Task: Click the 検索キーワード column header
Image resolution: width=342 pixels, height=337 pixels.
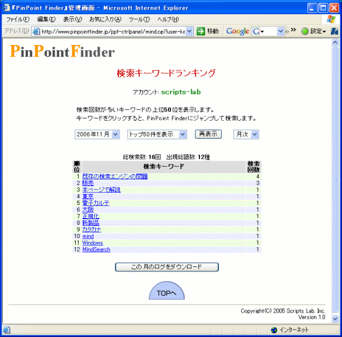Action: [x=164, y=167]
